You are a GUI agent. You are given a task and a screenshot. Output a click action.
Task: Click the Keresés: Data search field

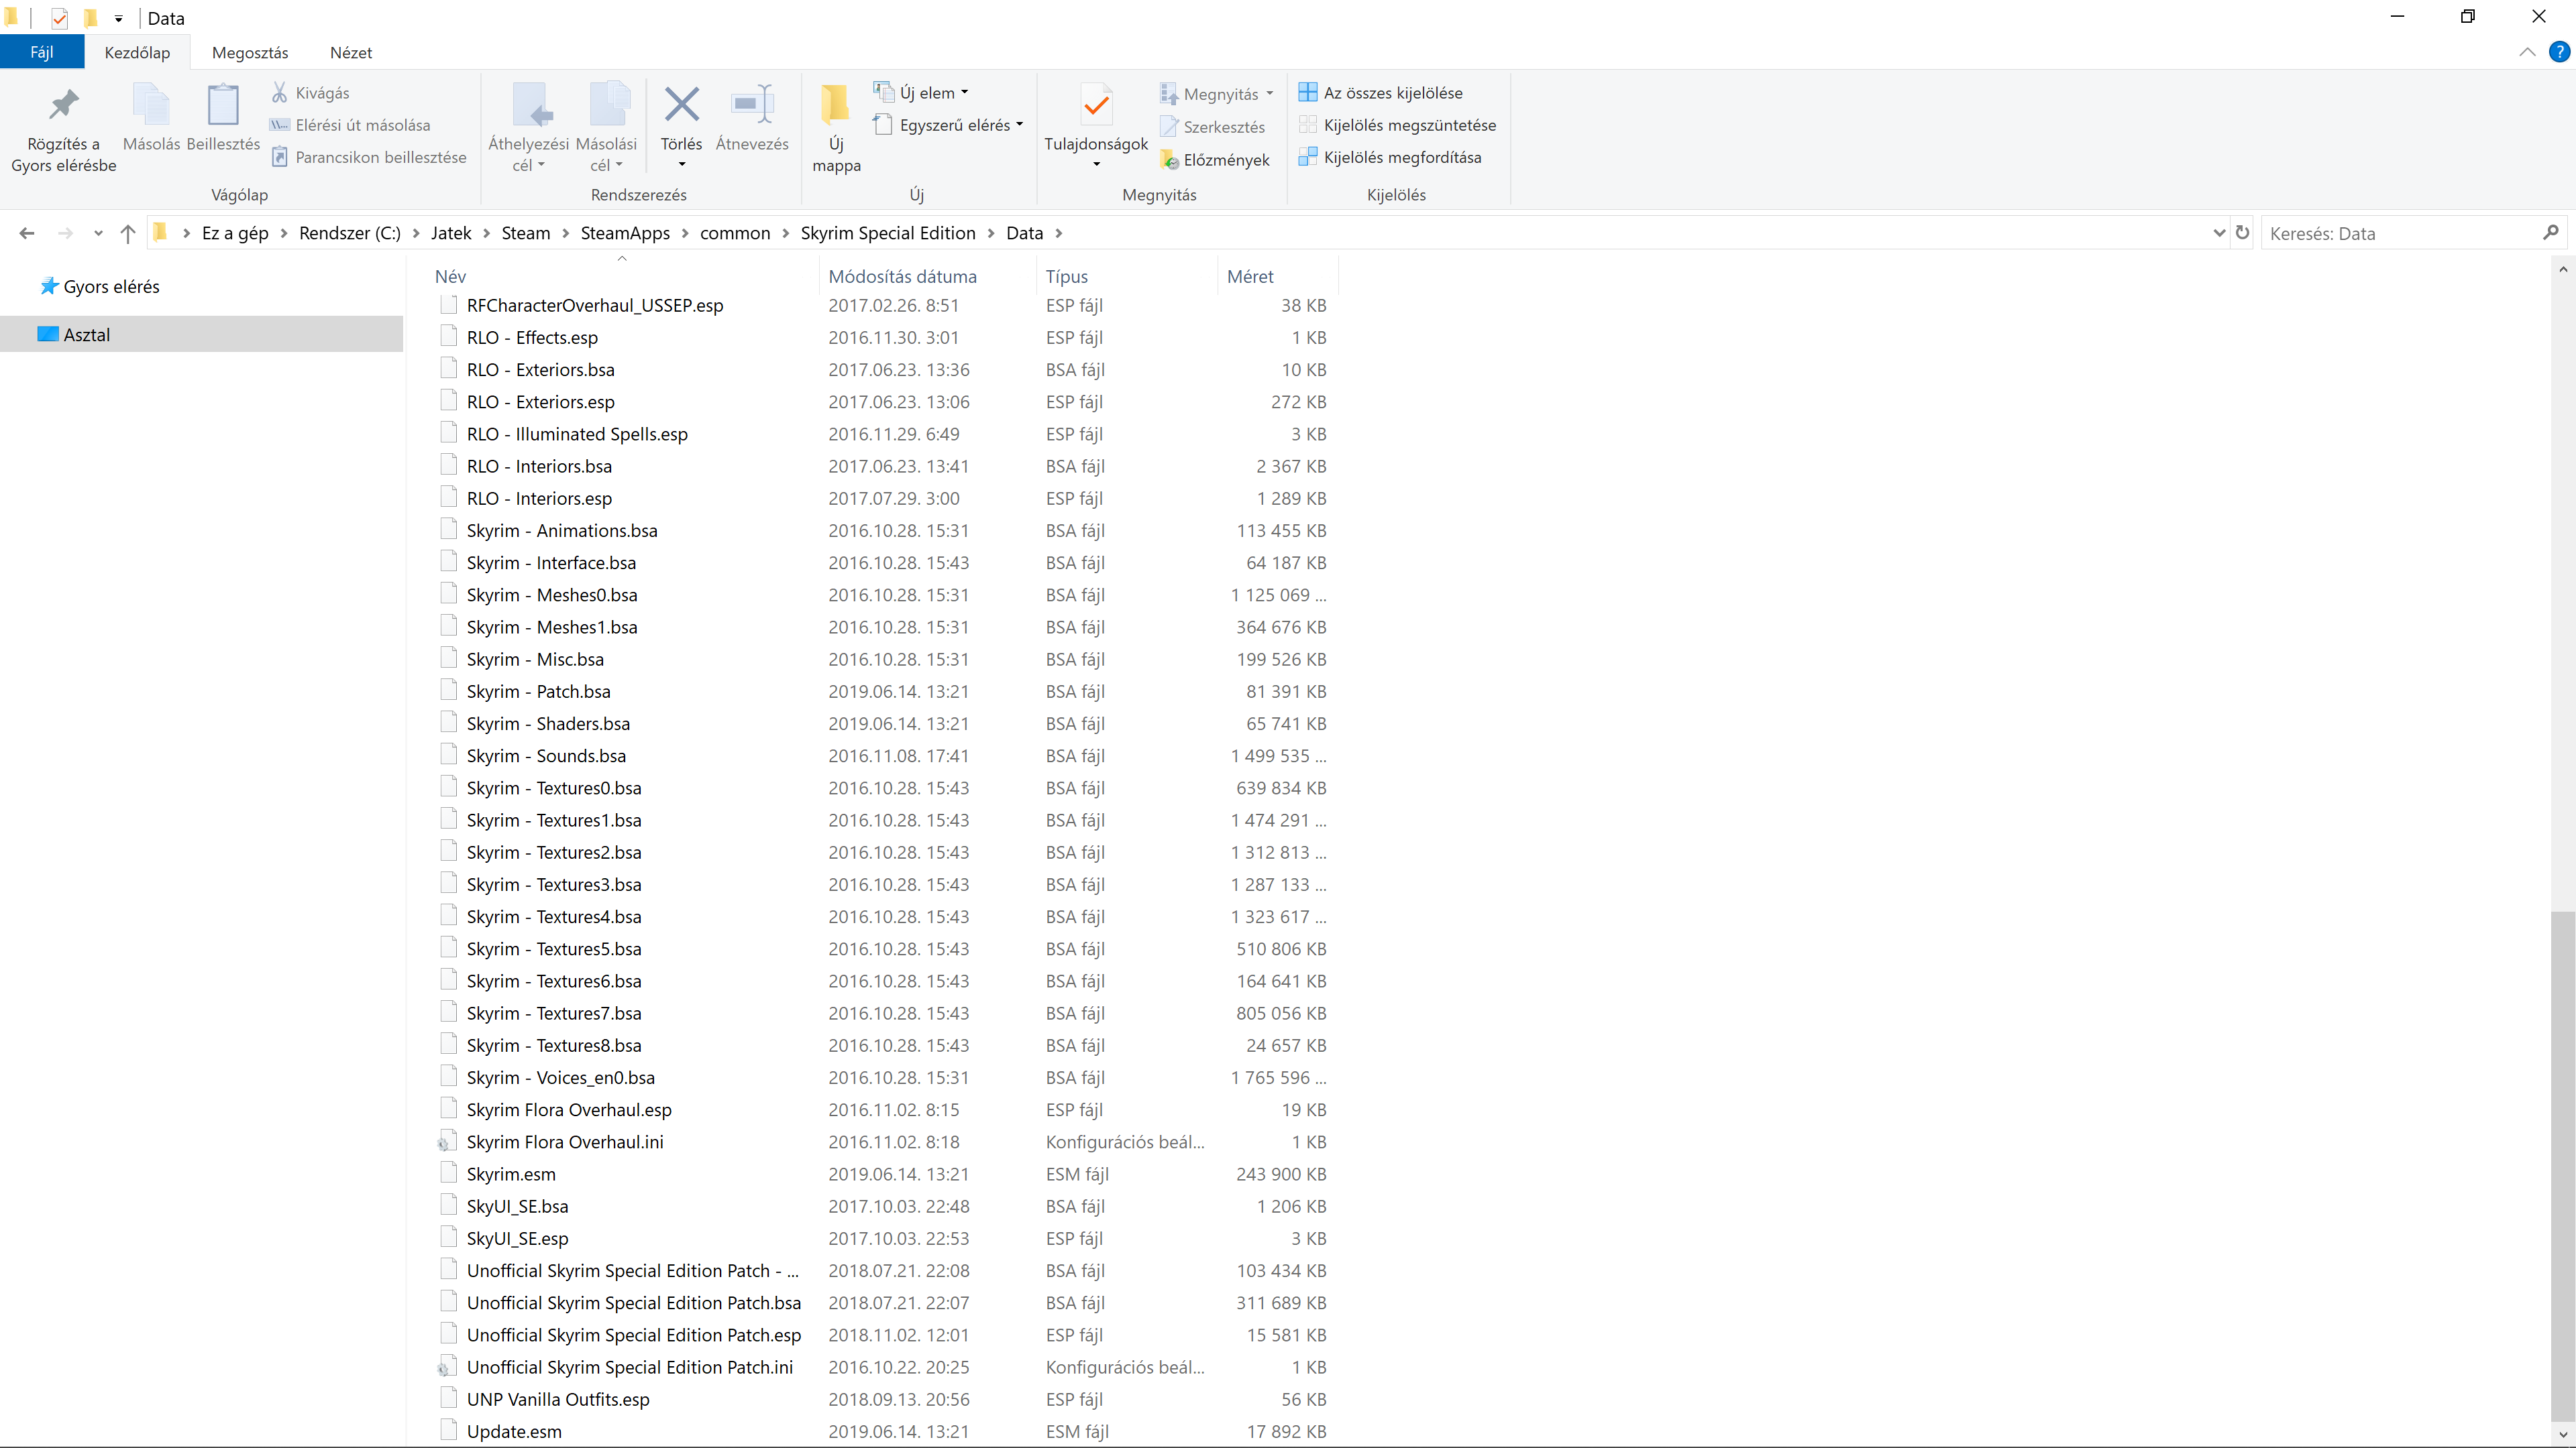[2400, 233]
